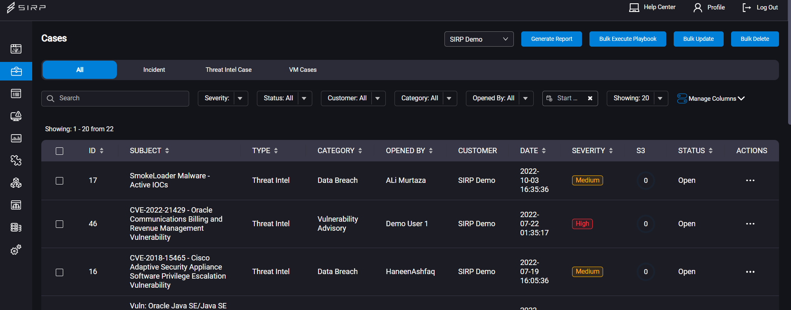Image resolution: width=791 pixels, height=310 pixels.
Task: Open the admin panel sidebar icon
Action: (x=16, y=205)
